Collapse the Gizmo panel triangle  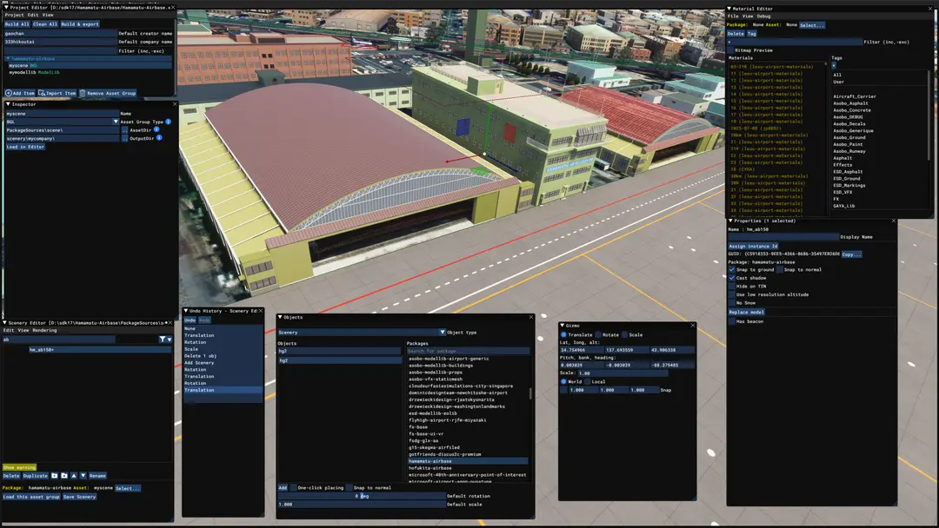(563, 326)
